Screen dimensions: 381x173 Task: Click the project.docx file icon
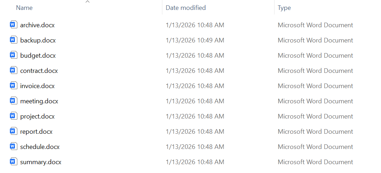coord(13,116)
